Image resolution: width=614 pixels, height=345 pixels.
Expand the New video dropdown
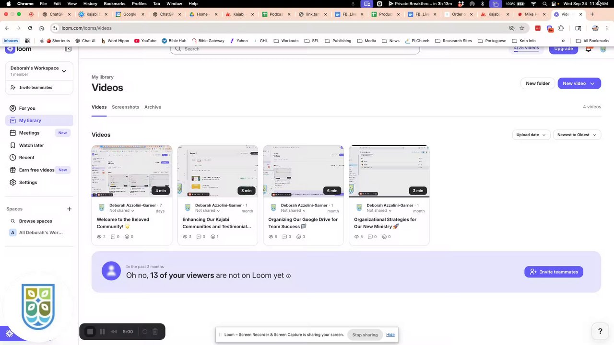pos(592,83)
